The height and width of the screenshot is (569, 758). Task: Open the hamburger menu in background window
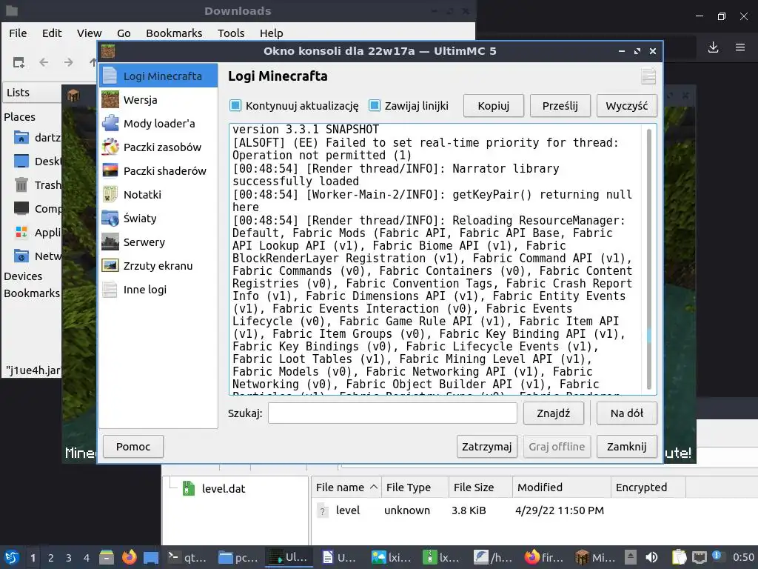tap(740, 47)
